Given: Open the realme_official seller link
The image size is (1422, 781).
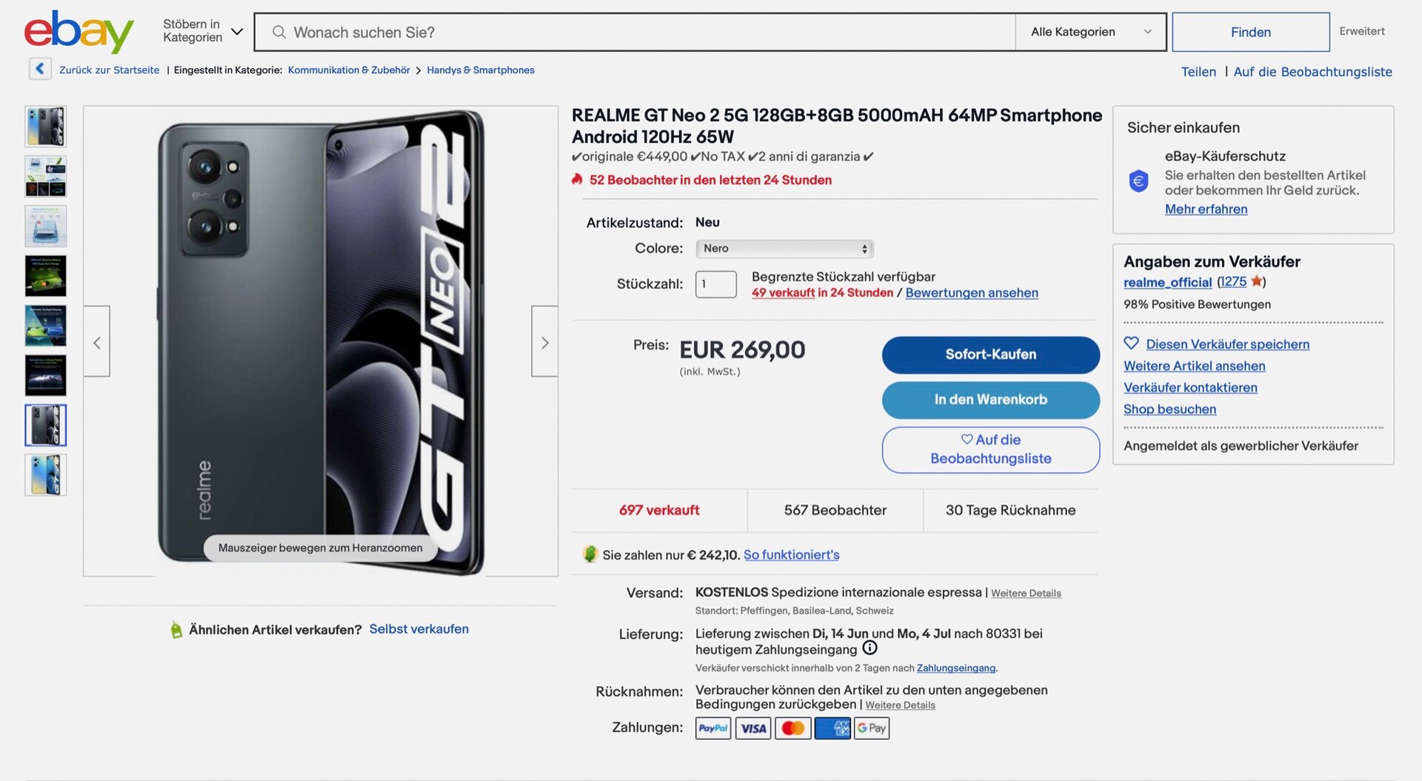Looking at the screenshot, I should pyautogui.click(x=1167, y=282).
